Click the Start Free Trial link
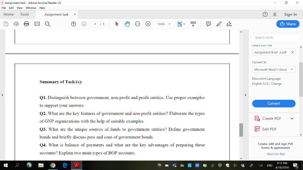Screen dimensions: 303x170 click(275, 154)
